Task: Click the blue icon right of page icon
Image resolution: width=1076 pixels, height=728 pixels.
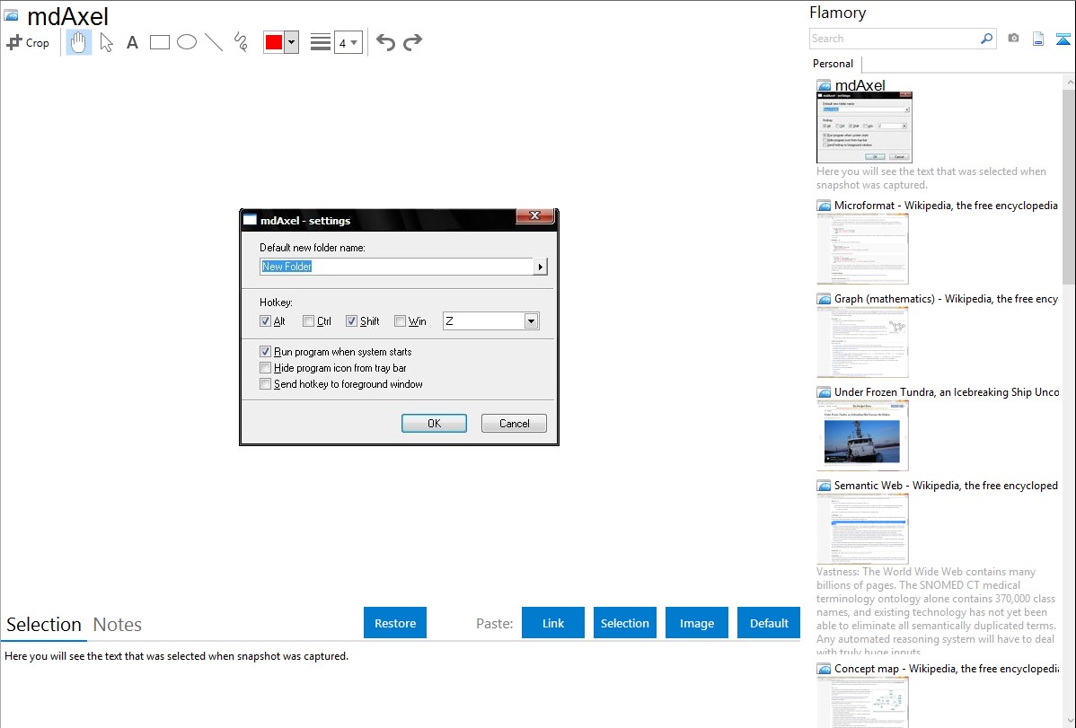Action: point(1063,39)
